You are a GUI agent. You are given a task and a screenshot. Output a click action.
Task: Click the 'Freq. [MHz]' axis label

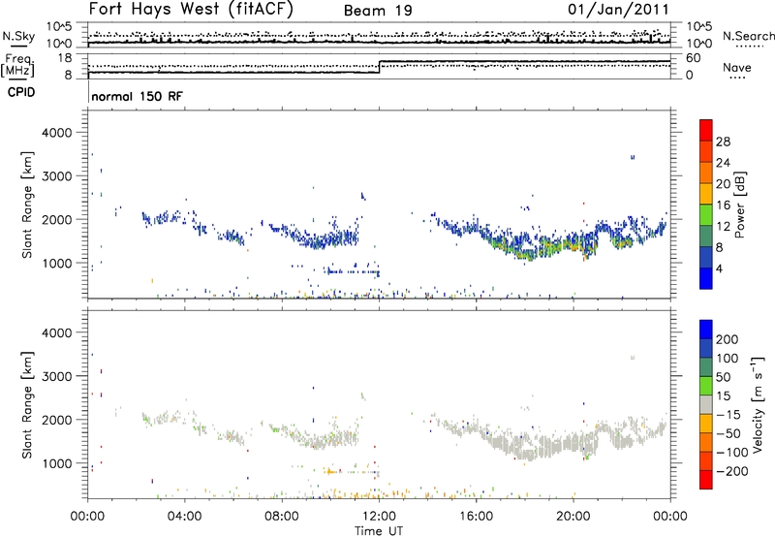click(17, 66)
